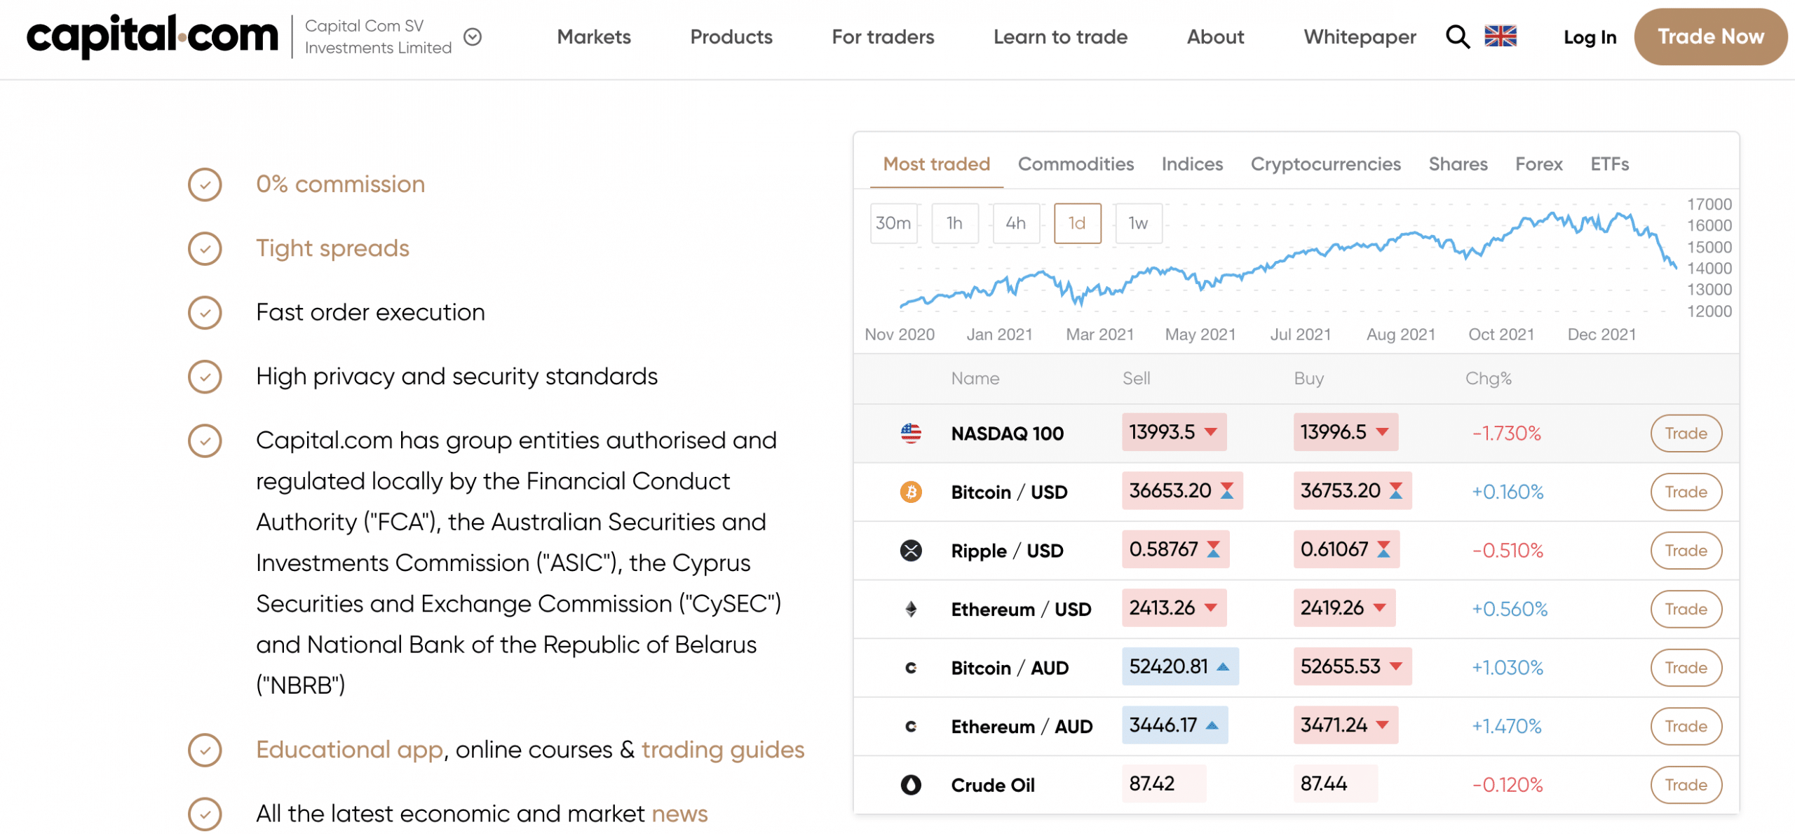This screenshot has width=1795, height=834.
Task: Click the Bitcoin / AUD icon
Action: coord(910,668)
